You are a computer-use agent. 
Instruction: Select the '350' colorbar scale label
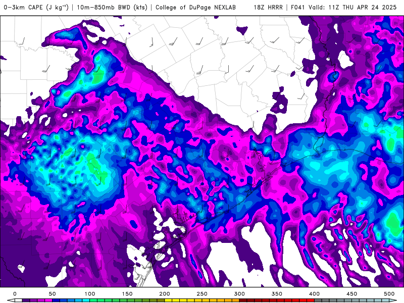[x=277, y=294]
